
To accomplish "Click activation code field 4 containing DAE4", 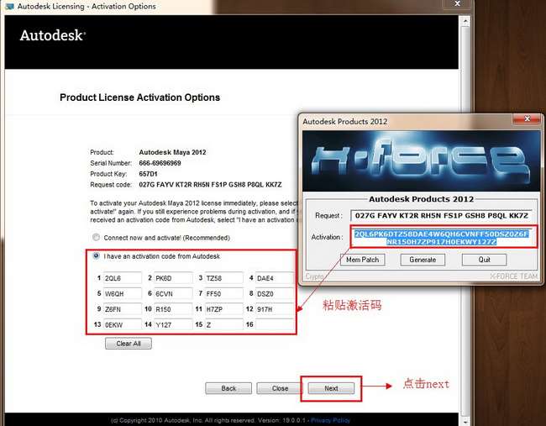I will coord(275,278).
